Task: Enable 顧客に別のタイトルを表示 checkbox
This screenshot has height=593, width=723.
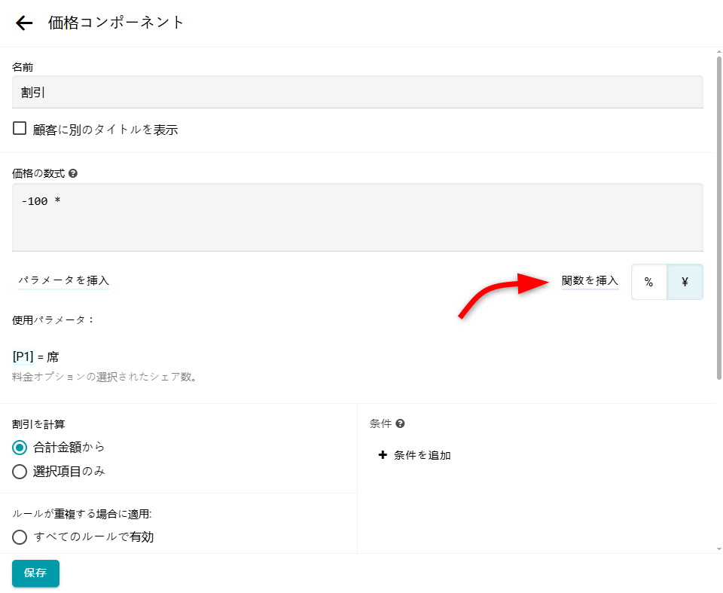Action: point(20,128)
